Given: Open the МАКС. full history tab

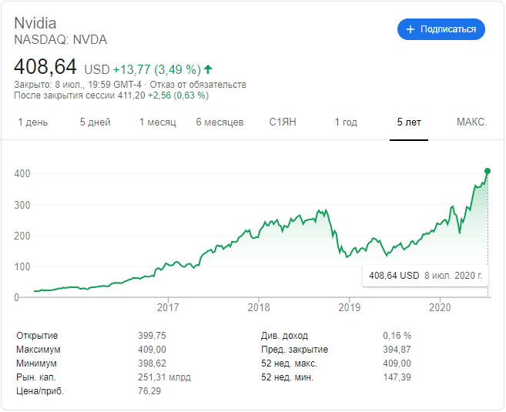Looking at the screenshot, I should point(471,122).
